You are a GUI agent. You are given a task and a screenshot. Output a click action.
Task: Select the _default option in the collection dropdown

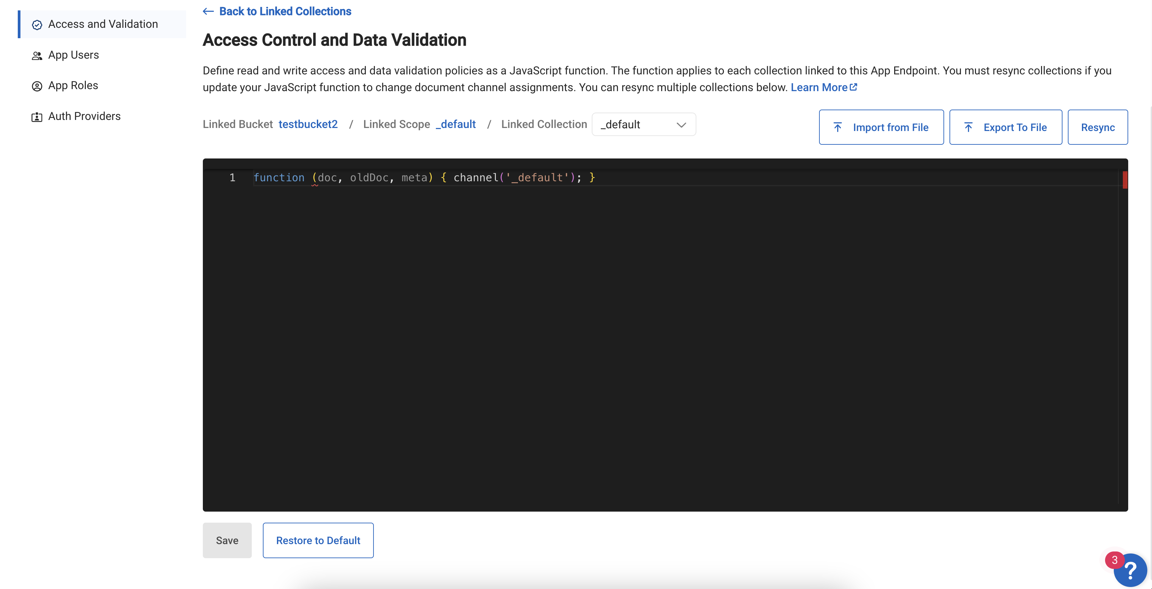[x=620, y=124]
